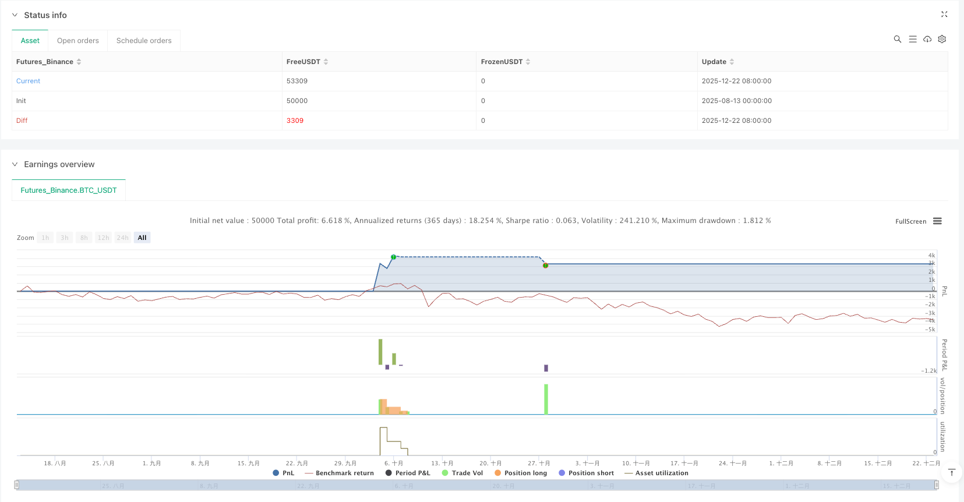Viewport: 964px width, 502px height.
Task: Click the green peak marker on PnL line
Action: [x=393, y=257]
